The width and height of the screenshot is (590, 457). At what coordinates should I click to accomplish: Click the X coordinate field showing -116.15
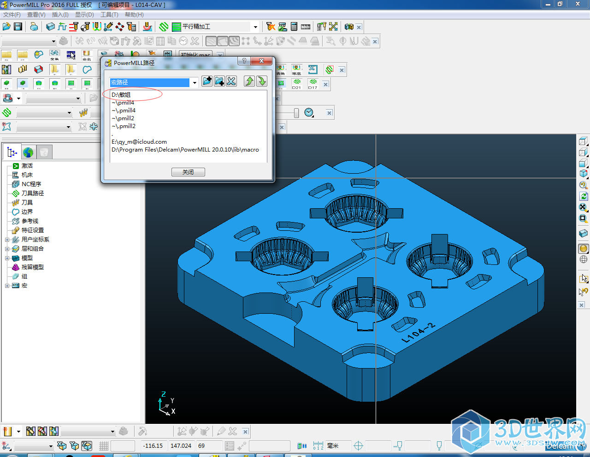[x=153, y=445]
